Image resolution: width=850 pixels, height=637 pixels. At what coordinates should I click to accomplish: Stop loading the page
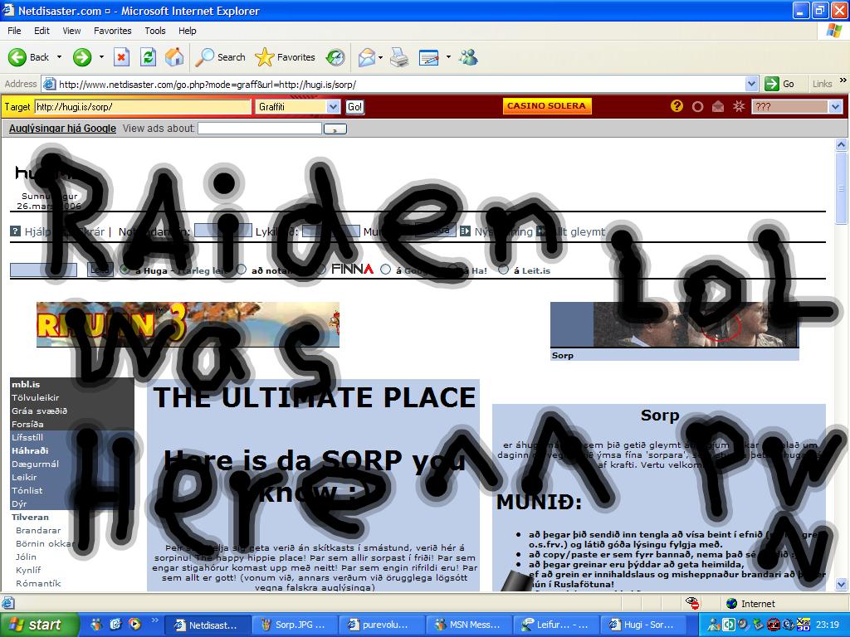pos(121,57)
